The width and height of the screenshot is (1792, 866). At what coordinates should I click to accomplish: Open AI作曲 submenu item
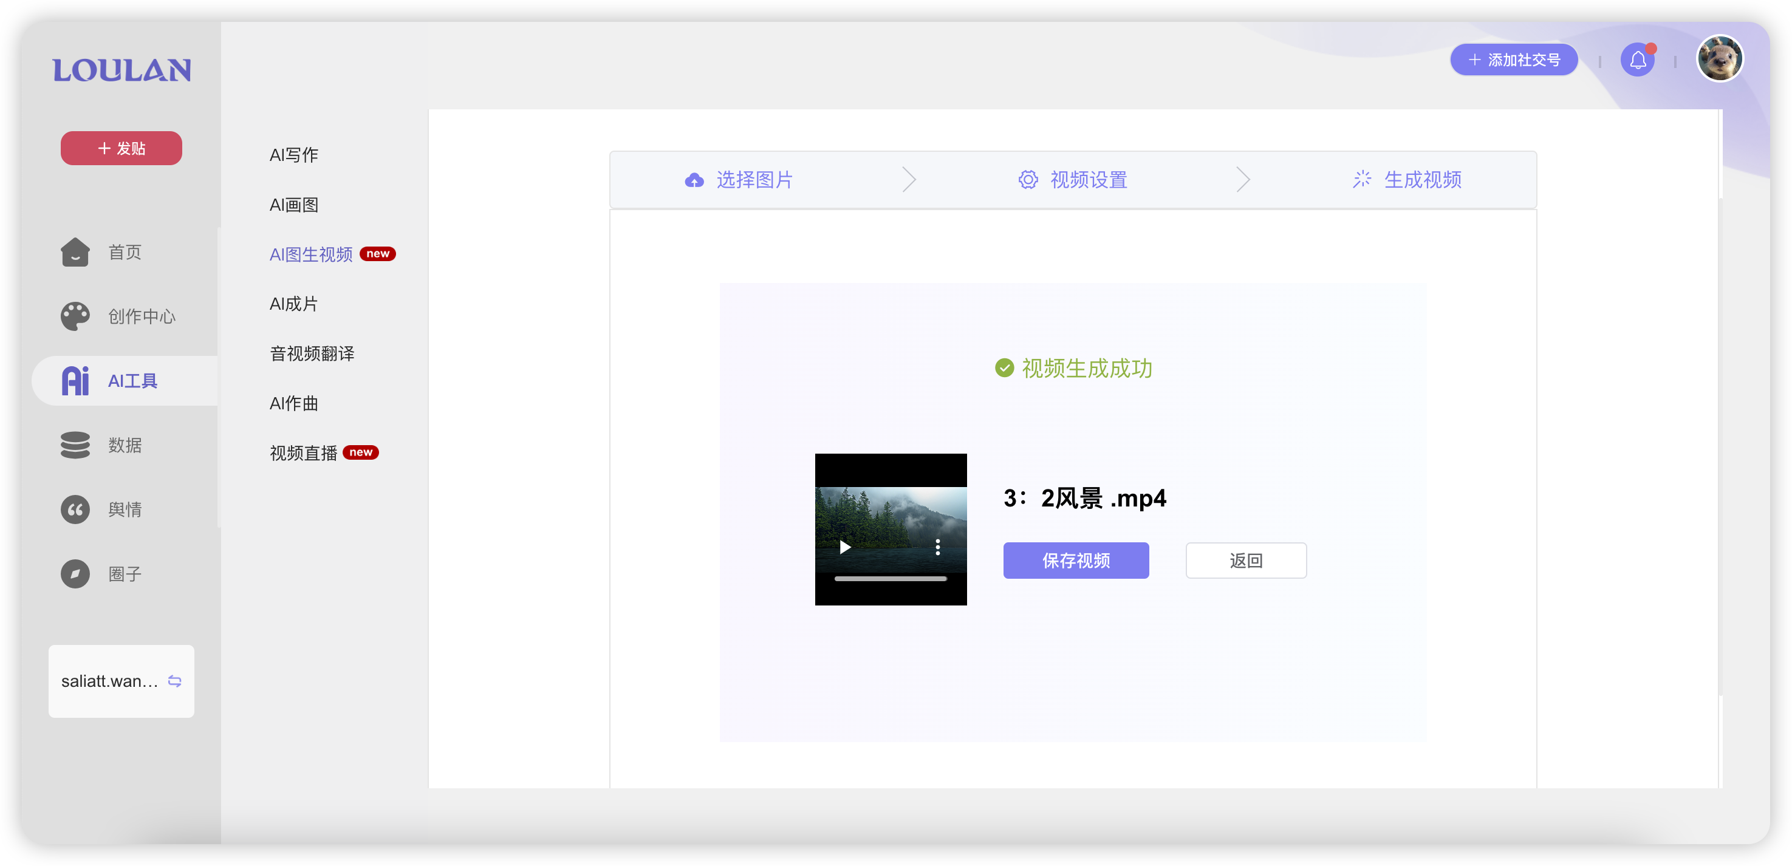[294, 403]
